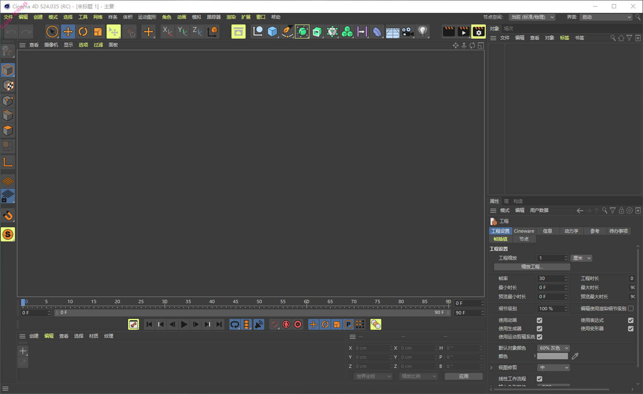Click the gray 颜色 swatch
This screenshot has width=643, height=394.
(553, 356)
